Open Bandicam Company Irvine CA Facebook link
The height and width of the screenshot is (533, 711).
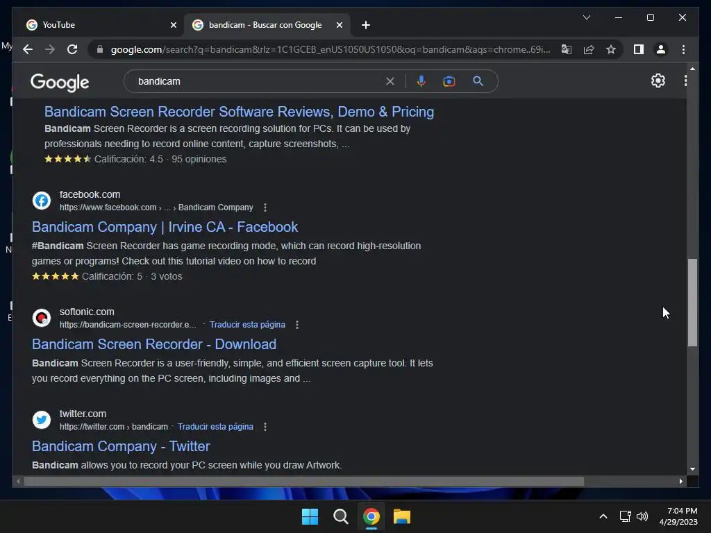click(x=165, y=227)
